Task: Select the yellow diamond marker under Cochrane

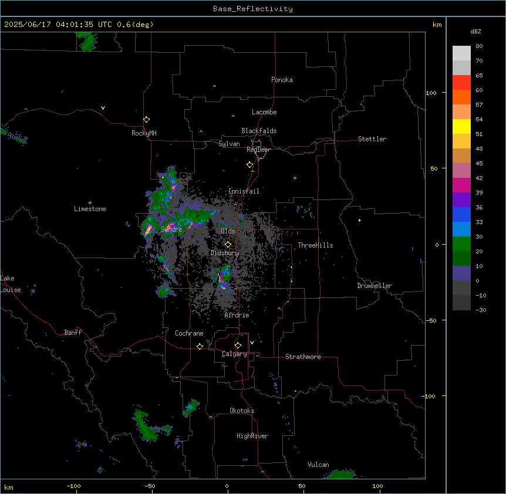Action: tap(200, 346)
